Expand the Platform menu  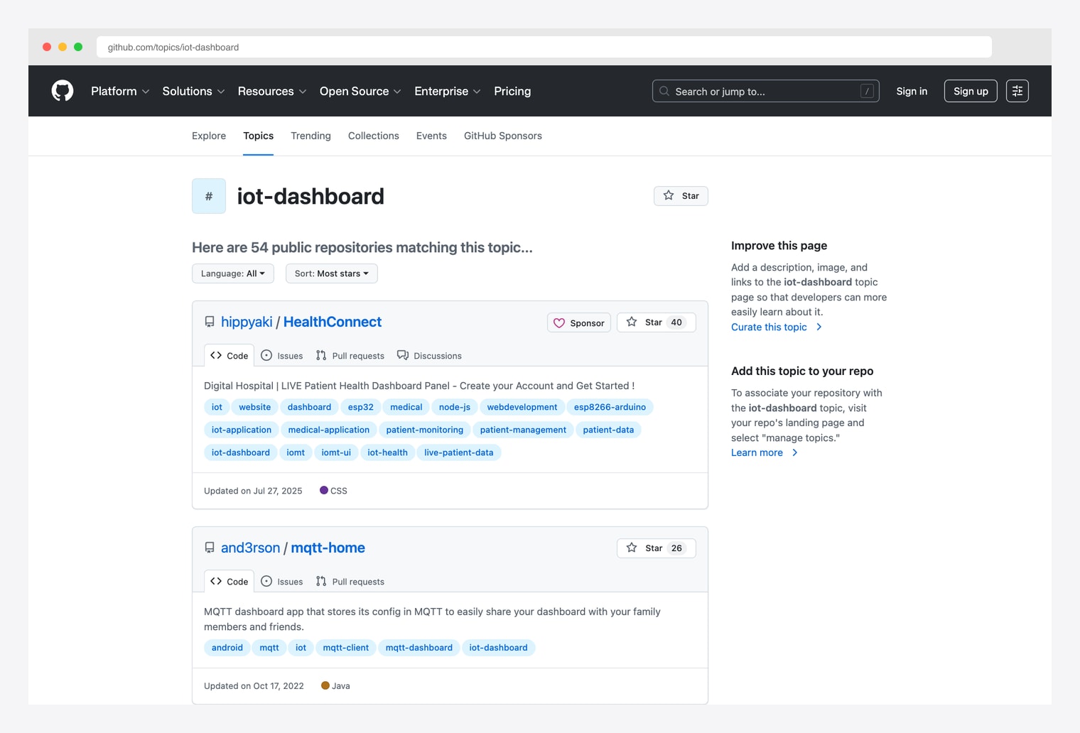(120, 91)
